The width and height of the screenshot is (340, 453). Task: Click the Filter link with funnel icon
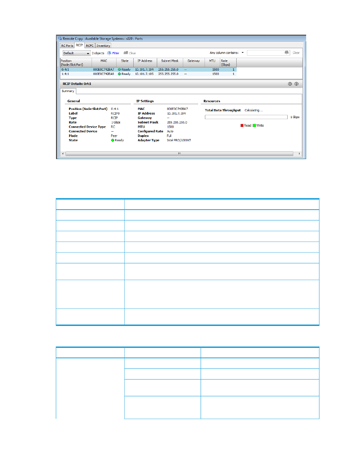113,53
